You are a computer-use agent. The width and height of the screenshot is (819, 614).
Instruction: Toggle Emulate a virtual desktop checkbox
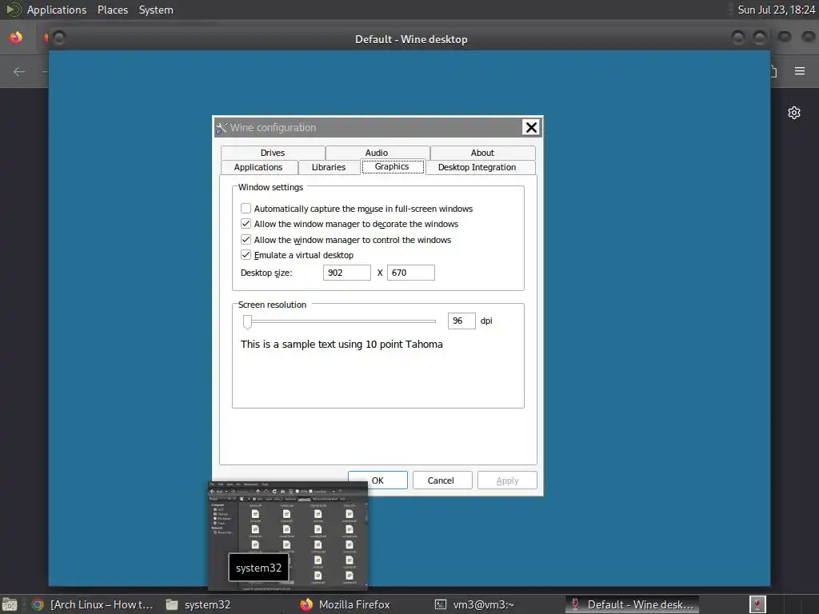246,255
